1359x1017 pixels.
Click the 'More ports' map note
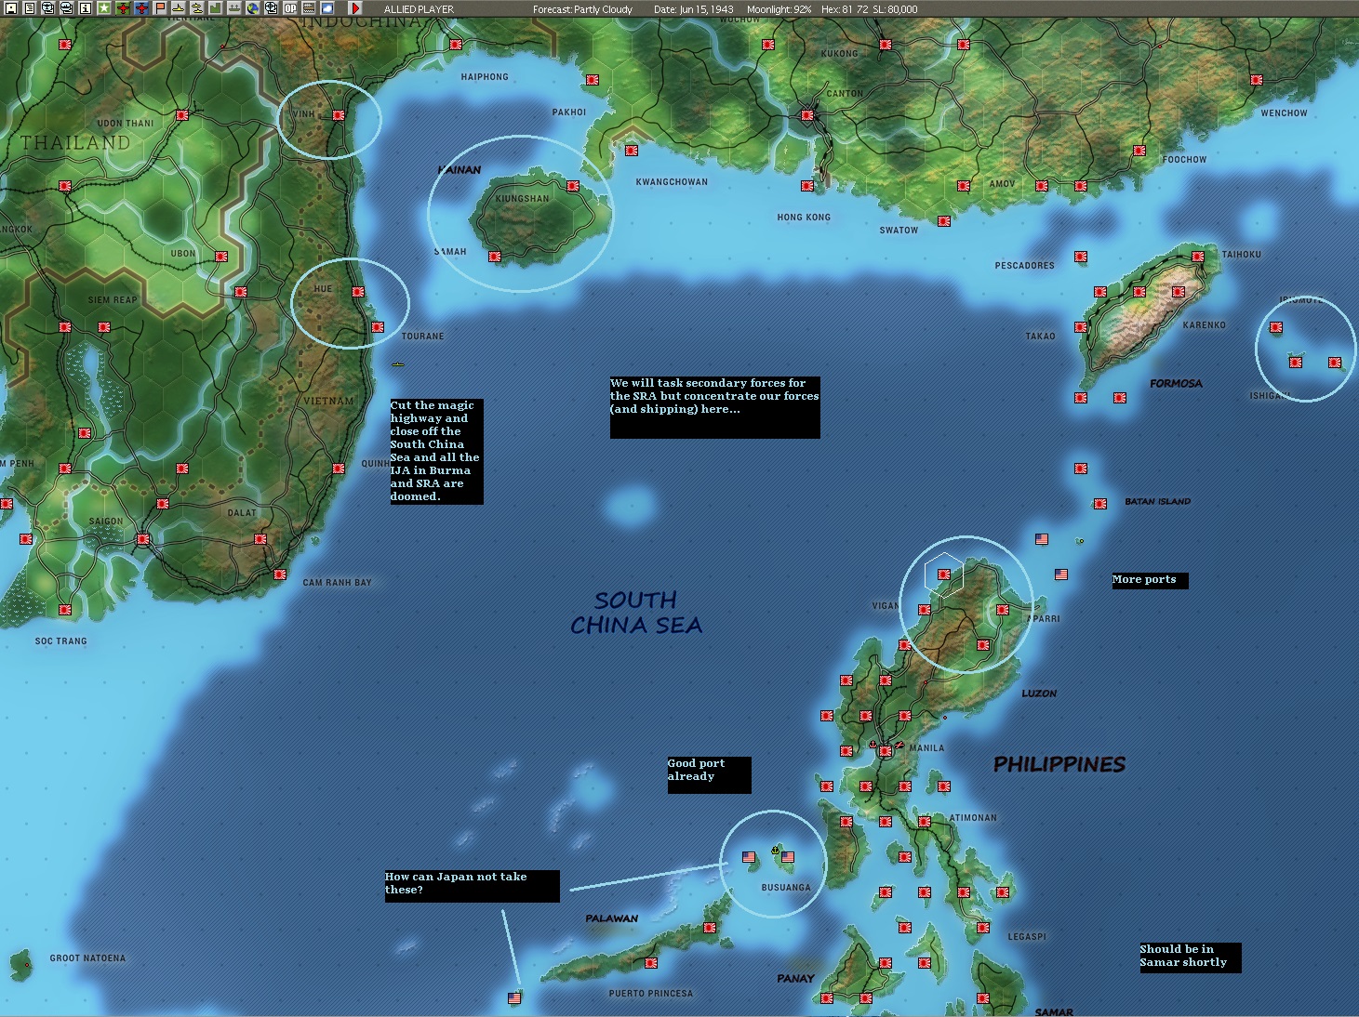tap(1150, 580)
